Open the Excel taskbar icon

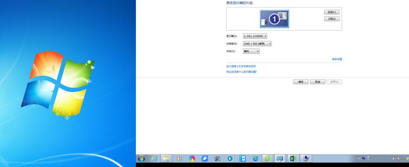tap(293, 158)
